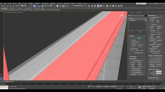This screenshot has height=92, width=165.
Task: Click the Select and Place icon
Action: (42, 6)
